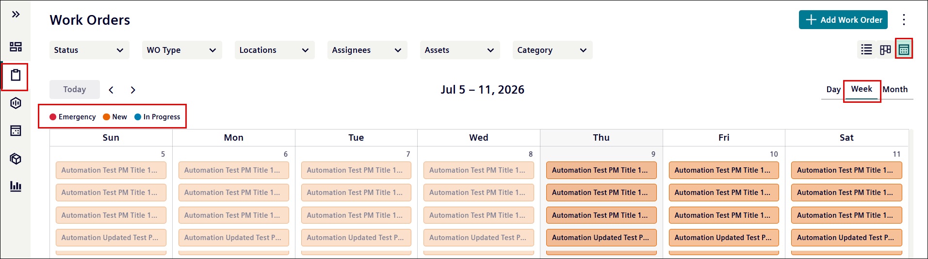Viewport: 928px width, 259px height.
Task: Select the calendar view icon
Action: click(904, 49)
